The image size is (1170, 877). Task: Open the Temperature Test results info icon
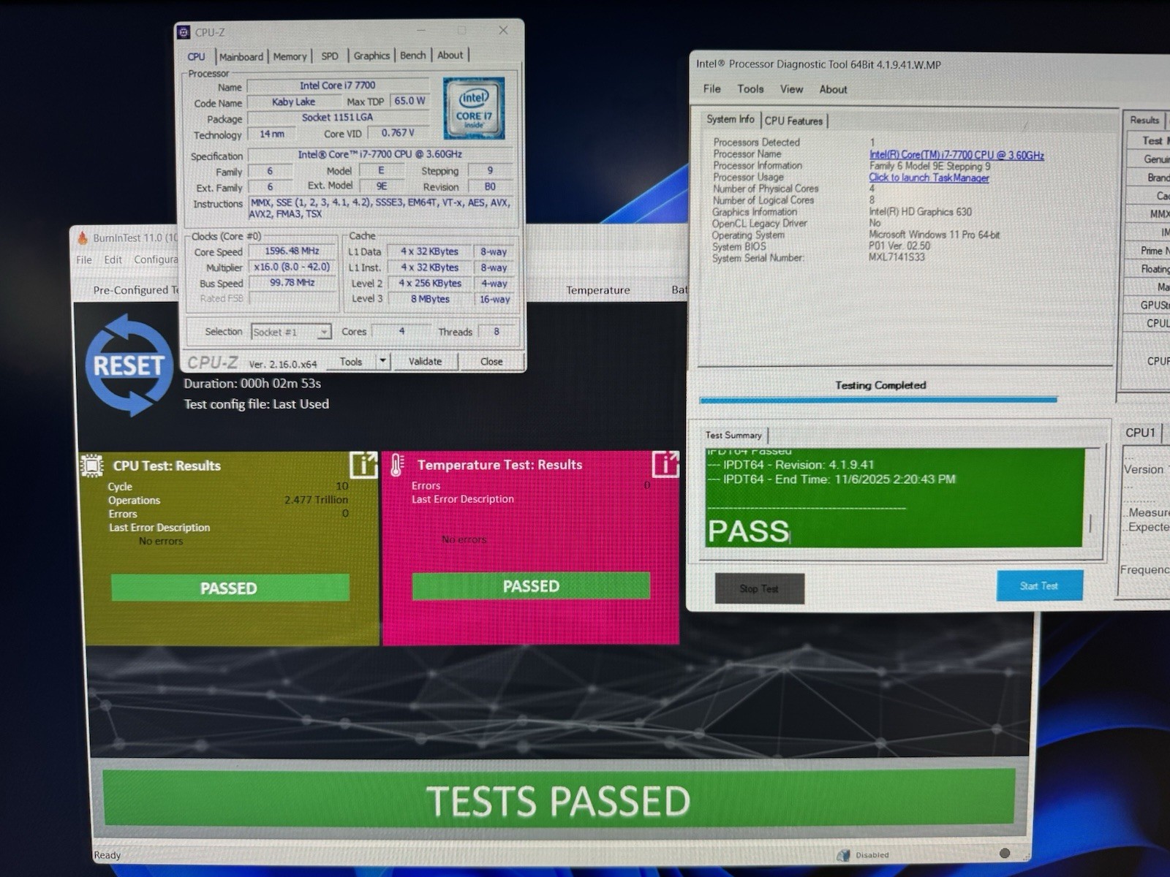[x=665, y=464]
